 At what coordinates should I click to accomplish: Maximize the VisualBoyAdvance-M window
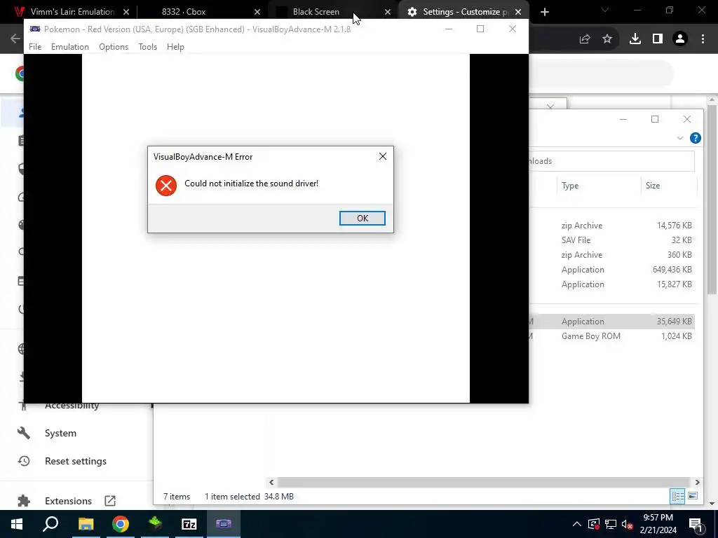[x=480, y=29]
